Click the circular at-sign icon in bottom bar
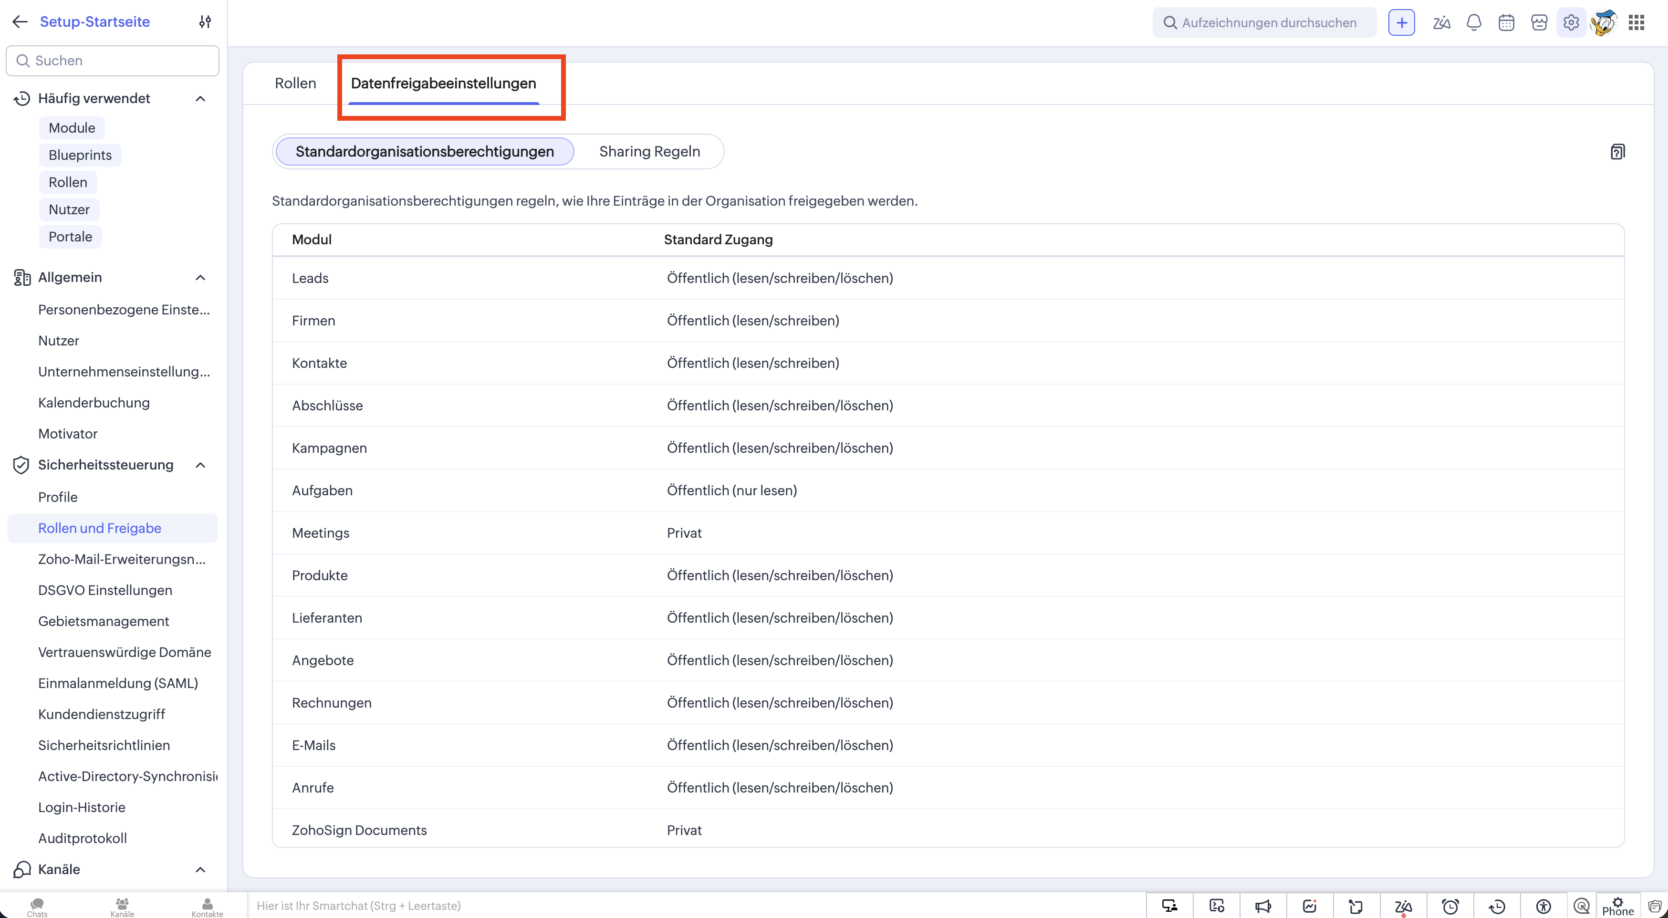The image size is (1668, 918). coord(1582,906)
